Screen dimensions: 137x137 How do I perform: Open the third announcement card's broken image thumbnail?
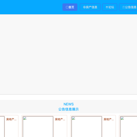pos(87,127)
